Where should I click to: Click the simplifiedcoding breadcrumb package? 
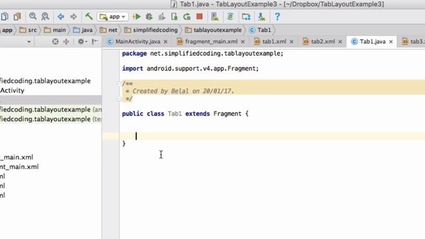pyautogui.click(x=151, y=30)
